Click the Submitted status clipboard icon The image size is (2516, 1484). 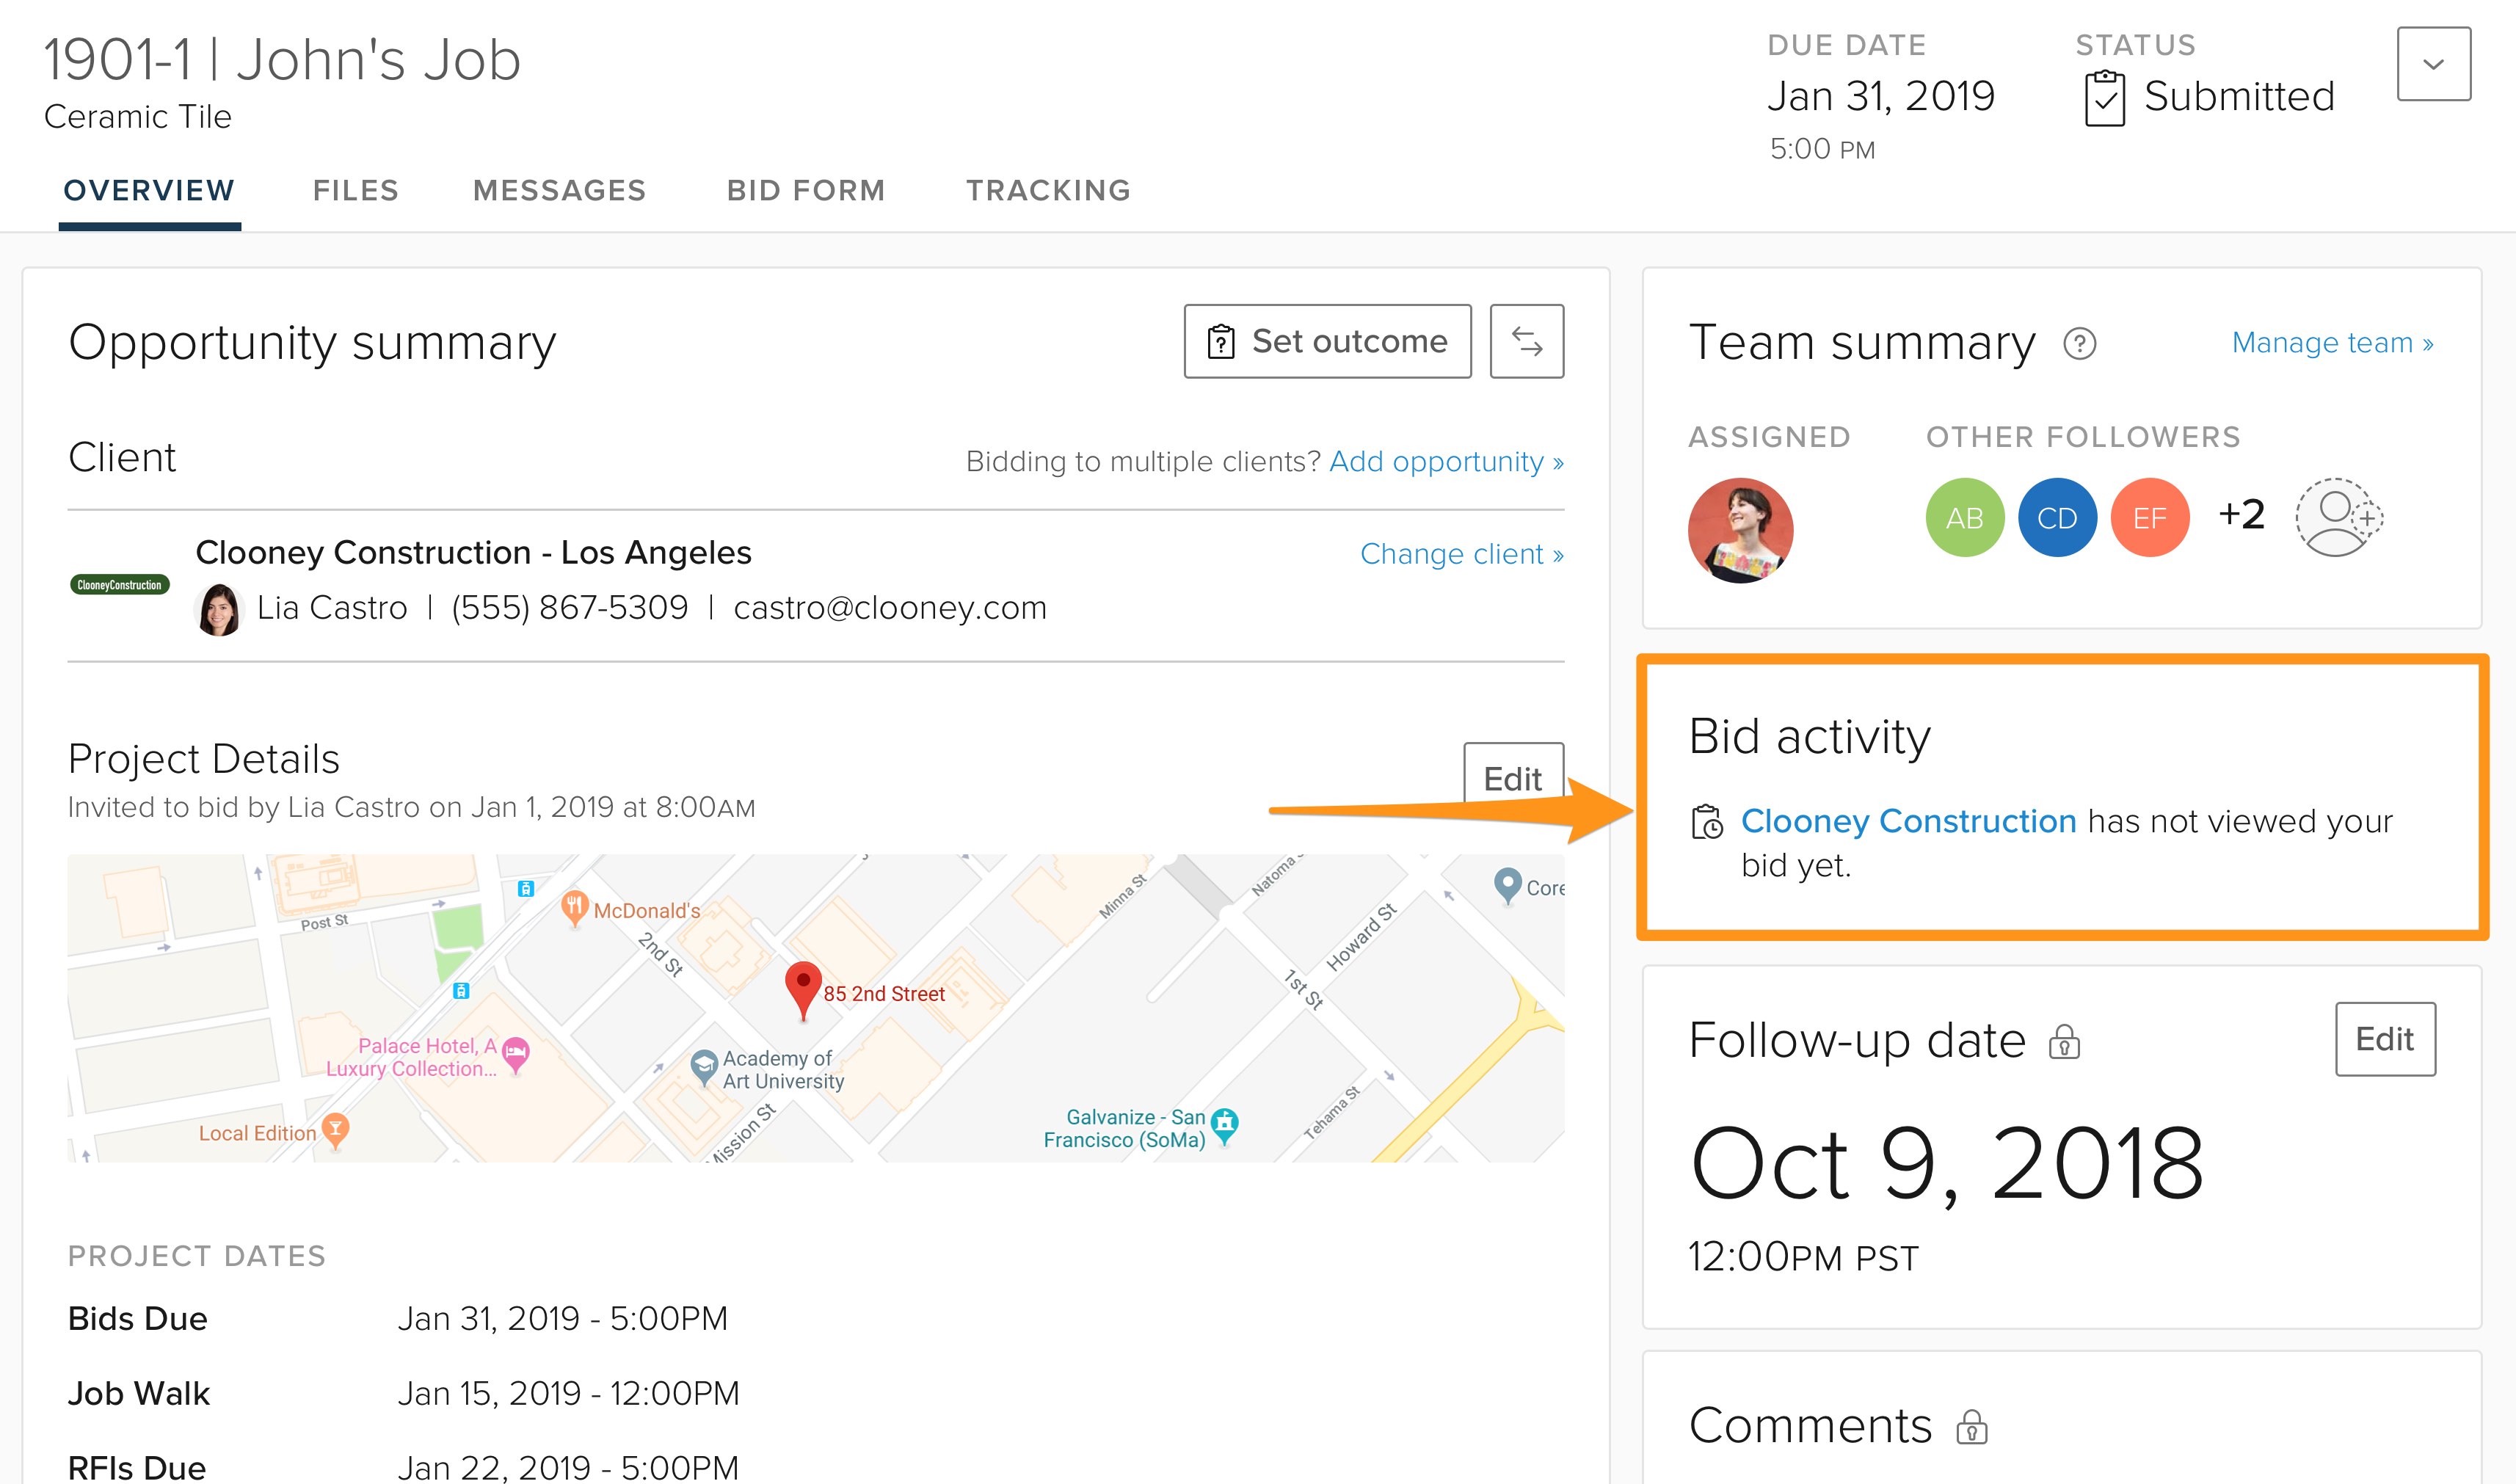point(2104,98)
